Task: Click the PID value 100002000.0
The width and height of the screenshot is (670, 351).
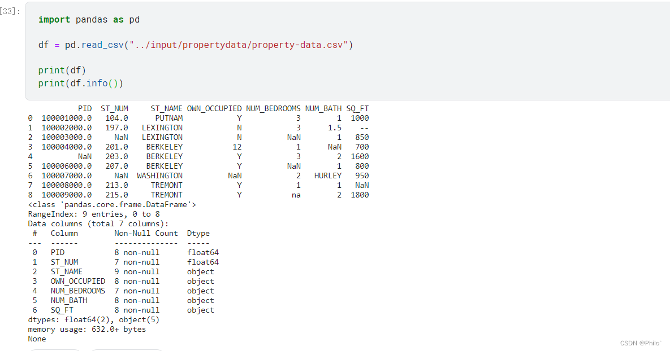Action: [x=66, y=128]
